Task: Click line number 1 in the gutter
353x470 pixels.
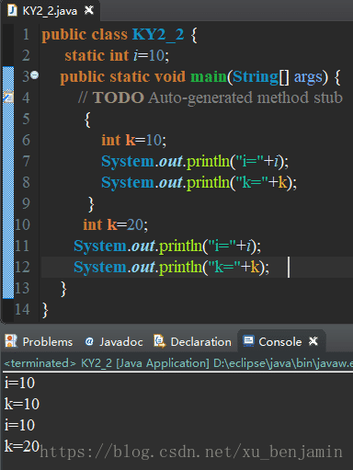Action: point(26,34)
